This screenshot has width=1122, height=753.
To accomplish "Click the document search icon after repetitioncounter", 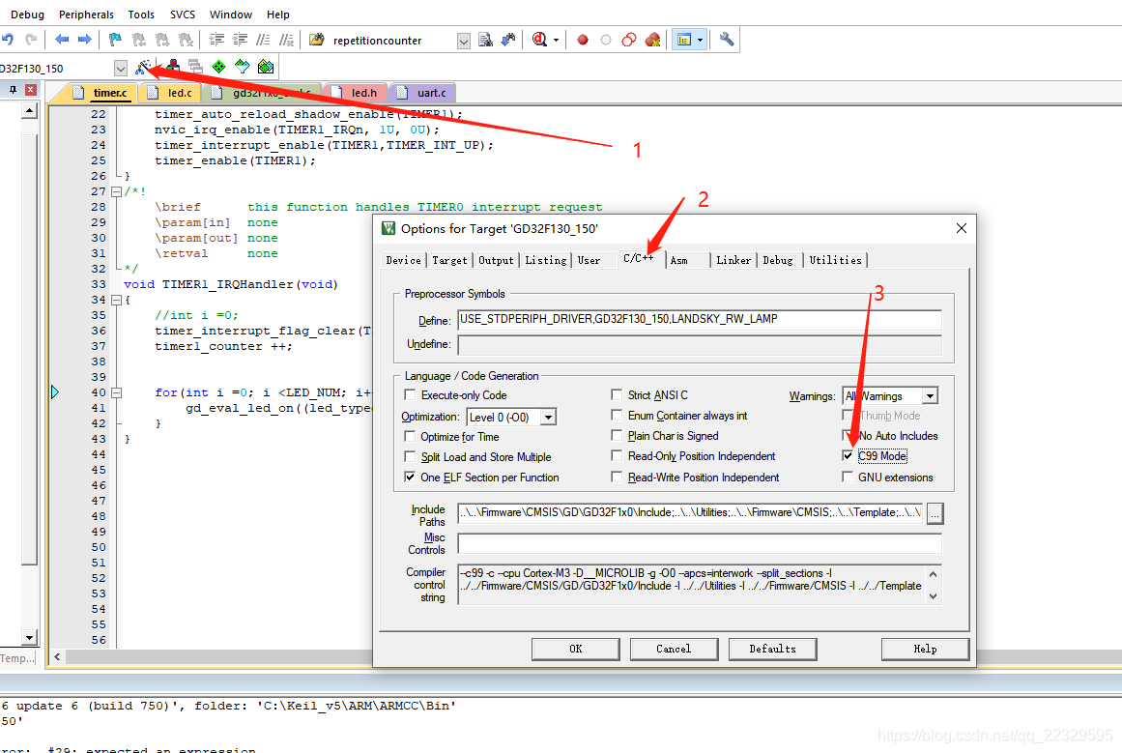I will tap(485, 40).
